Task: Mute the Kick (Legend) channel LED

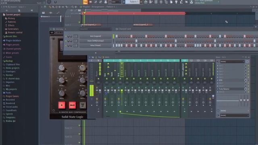Action: click(66, 36)
